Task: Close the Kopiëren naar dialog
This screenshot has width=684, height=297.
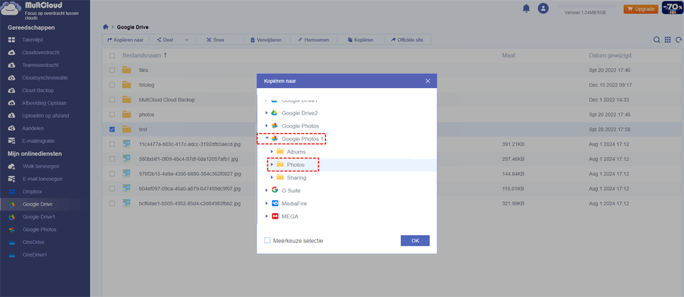Action: click(x=427, y=81)
